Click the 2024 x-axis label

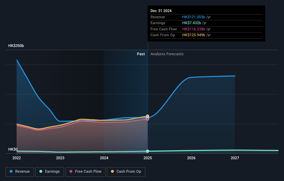(104, 158)
